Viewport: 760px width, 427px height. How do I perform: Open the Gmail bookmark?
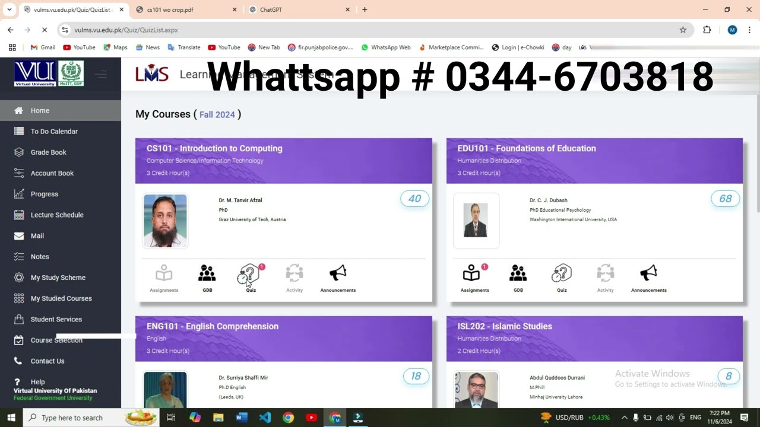tap(43, 47)
